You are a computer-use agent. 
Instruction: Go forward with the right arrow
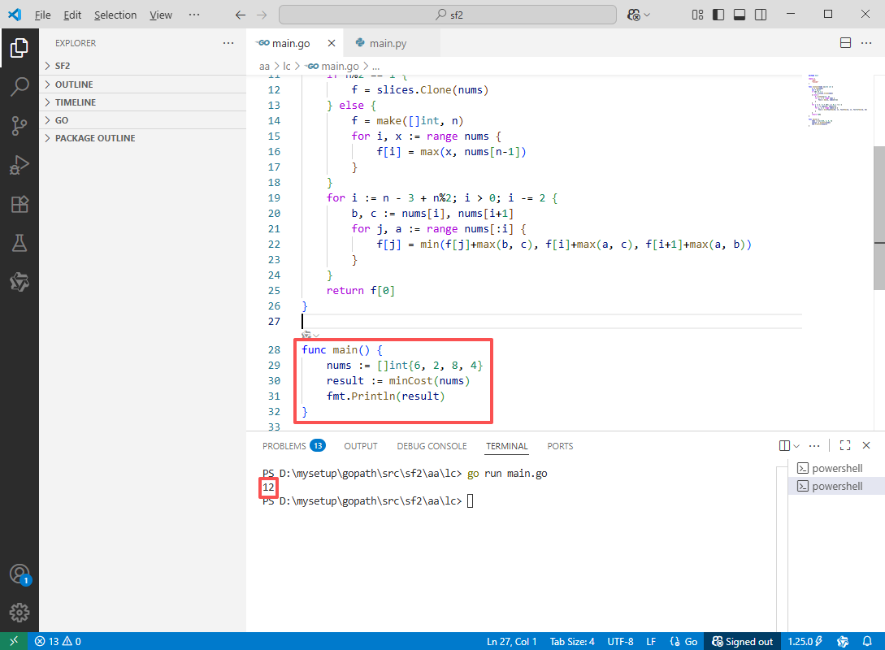262,15
